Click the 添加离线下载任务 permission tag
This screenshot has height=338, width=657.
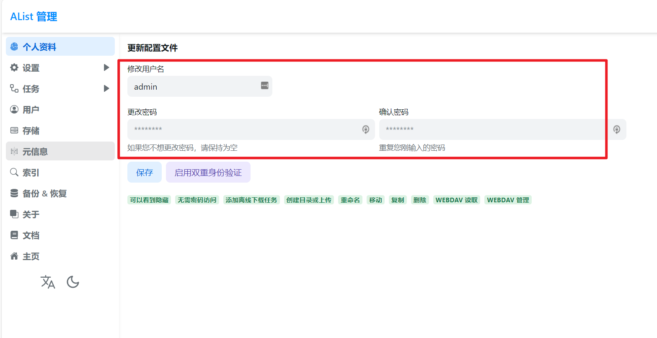(x=251, y=200)
